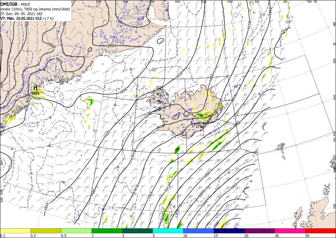The height and width of the screenshot is (238, 336).
Task: Click the '70N' latitude label
Action: click(x=309, y=2)
